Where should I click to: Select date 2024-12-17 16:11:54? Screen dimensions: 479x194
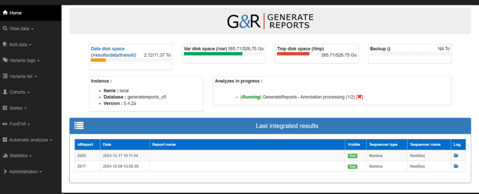pyautogui.click(x=120, y=156)
